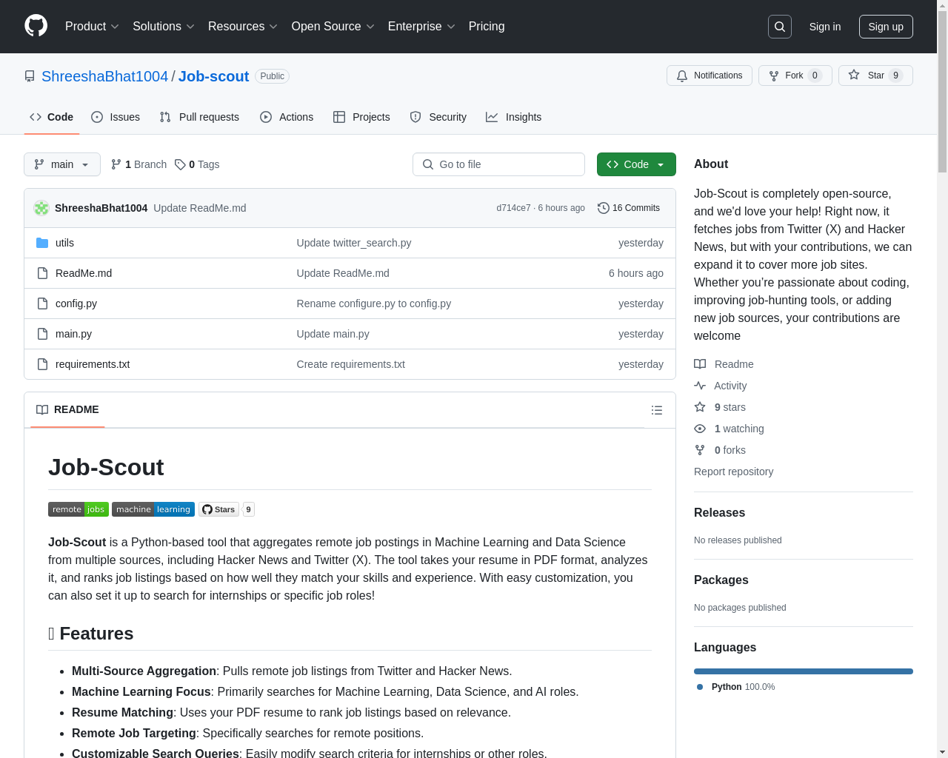Screen dimensions: 948x758
Task: Click the Notifications bell button
Action: tap(710, 76)
